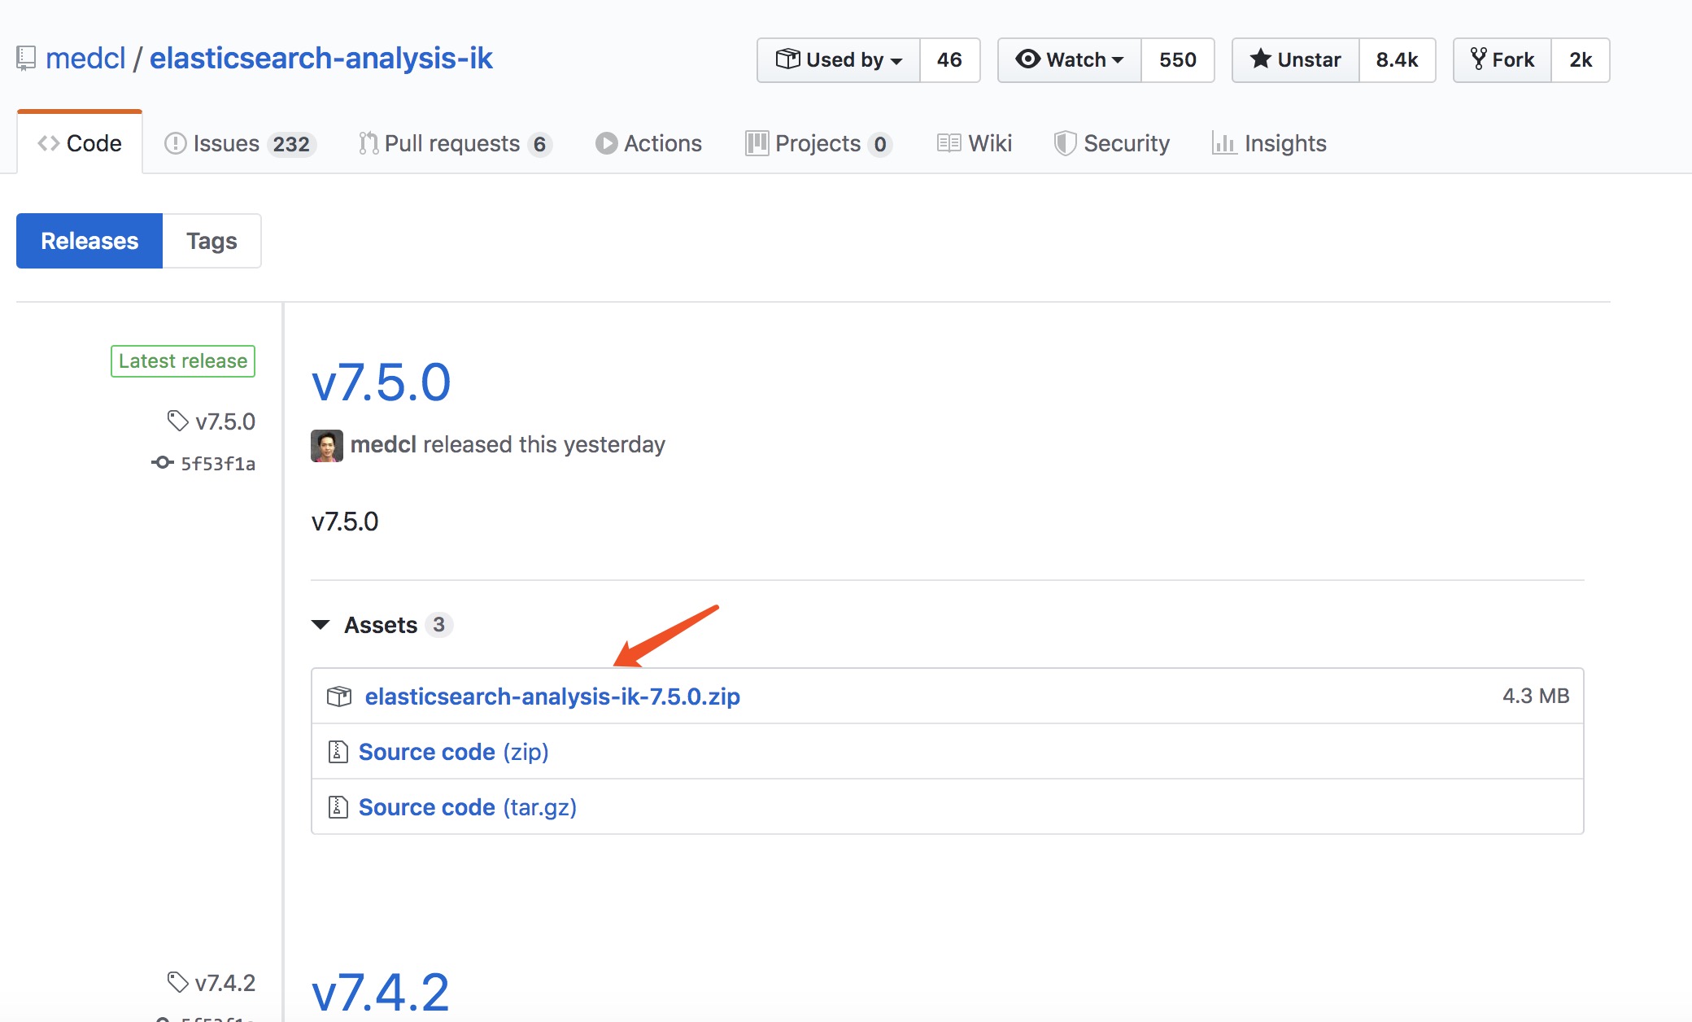Click the package icon next to elasticsearch-analysis-ik-7.5.0.zip
The width and height of the screenshot is (1692, 1022).
click(339, 697)
